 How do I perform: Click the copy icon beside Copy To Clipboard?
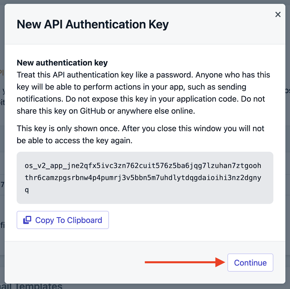27,220
